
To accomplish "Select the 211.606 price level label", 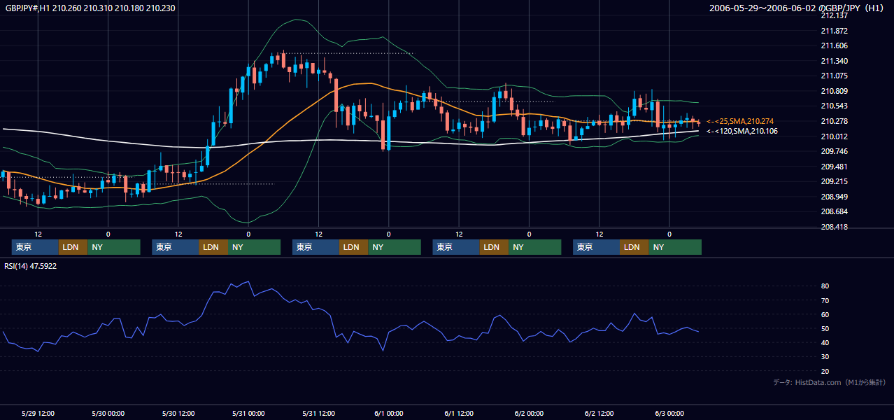I will tap(835, 45).
